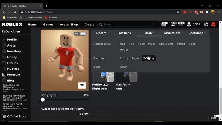Click the red Roblox Studio icon in header
The width and height of the screenshot is (222, 125).
tap(214, 24)
